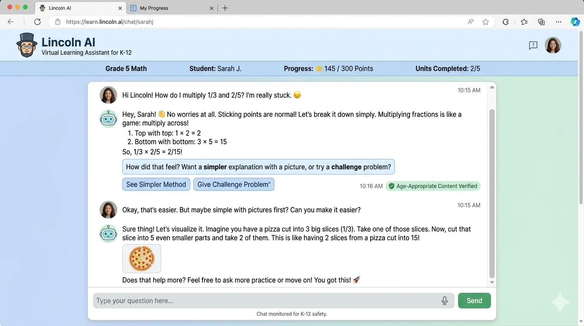Select the microphone icon for voice input
Screen dimensions: 584x326
(444, 301)
